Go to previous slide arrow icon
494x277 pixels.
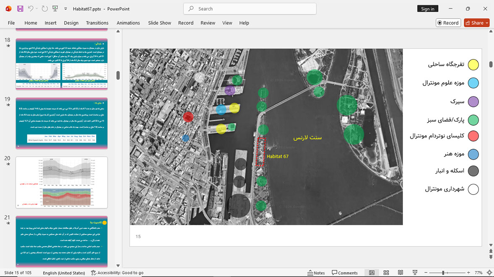[x=491, y=251]
